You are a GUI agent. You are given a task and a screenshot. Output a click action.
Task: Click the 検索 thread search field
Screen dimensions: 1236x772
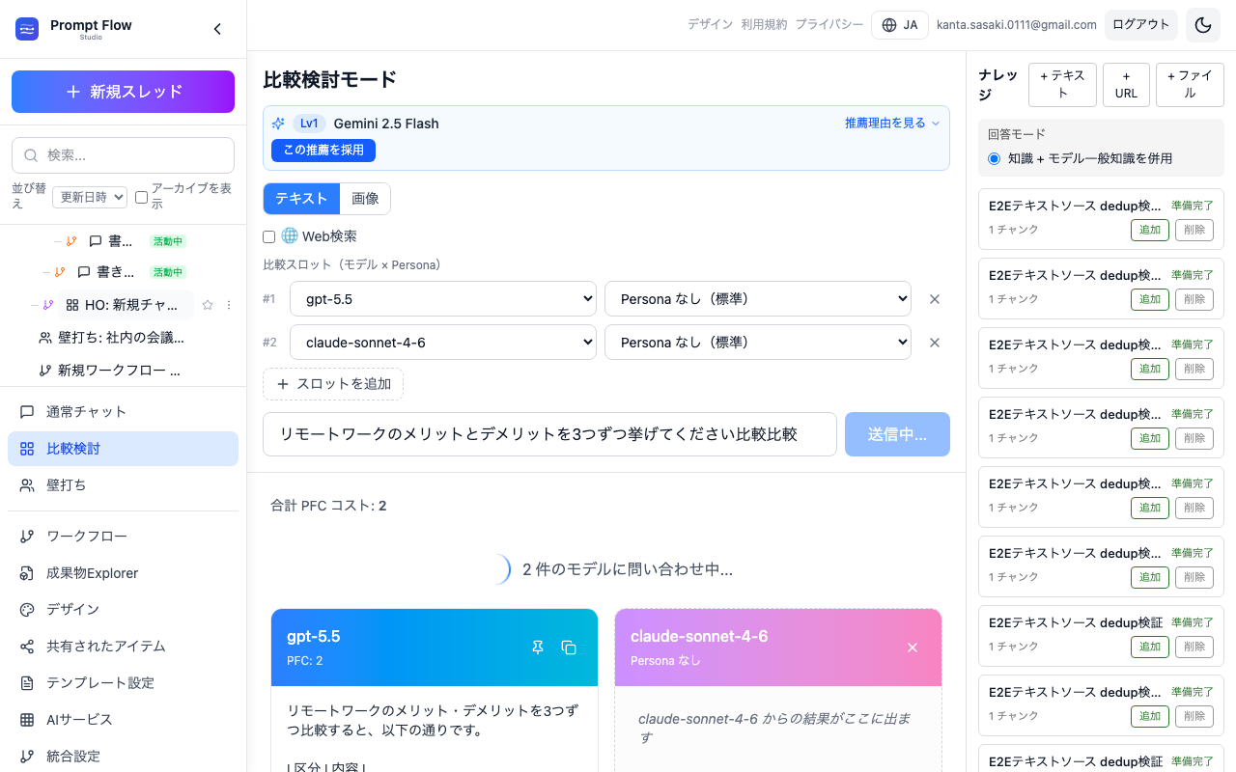click(x=123, y=155)
